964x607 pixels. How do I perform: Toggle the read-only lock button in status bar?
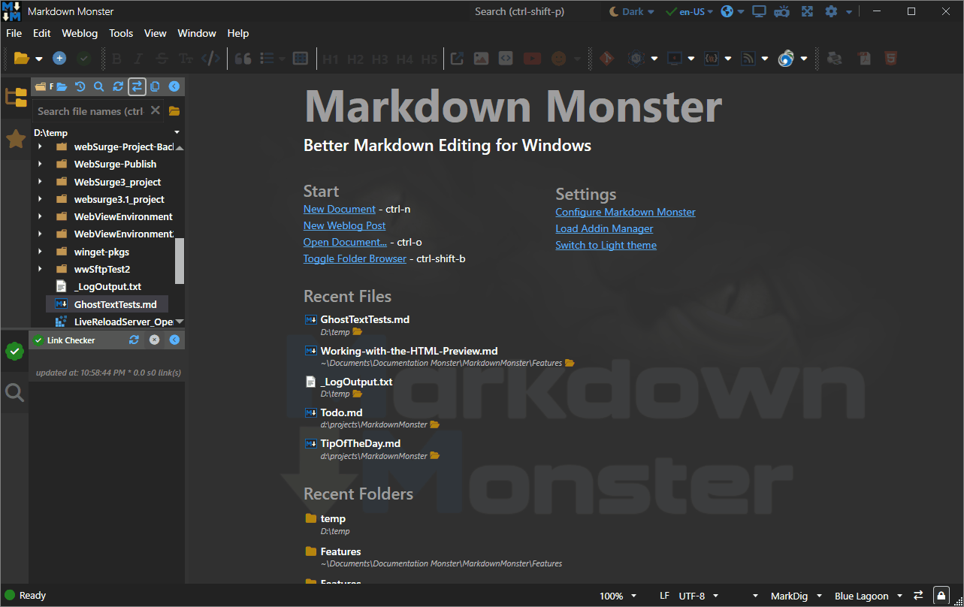pyautogui.click(x=941, y=595)
